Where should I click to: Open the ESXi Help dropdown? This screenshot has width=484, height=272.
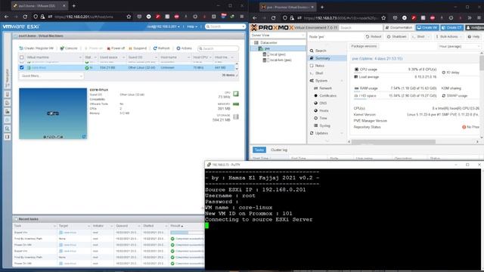pyautogui.click(x=192, y=27)
